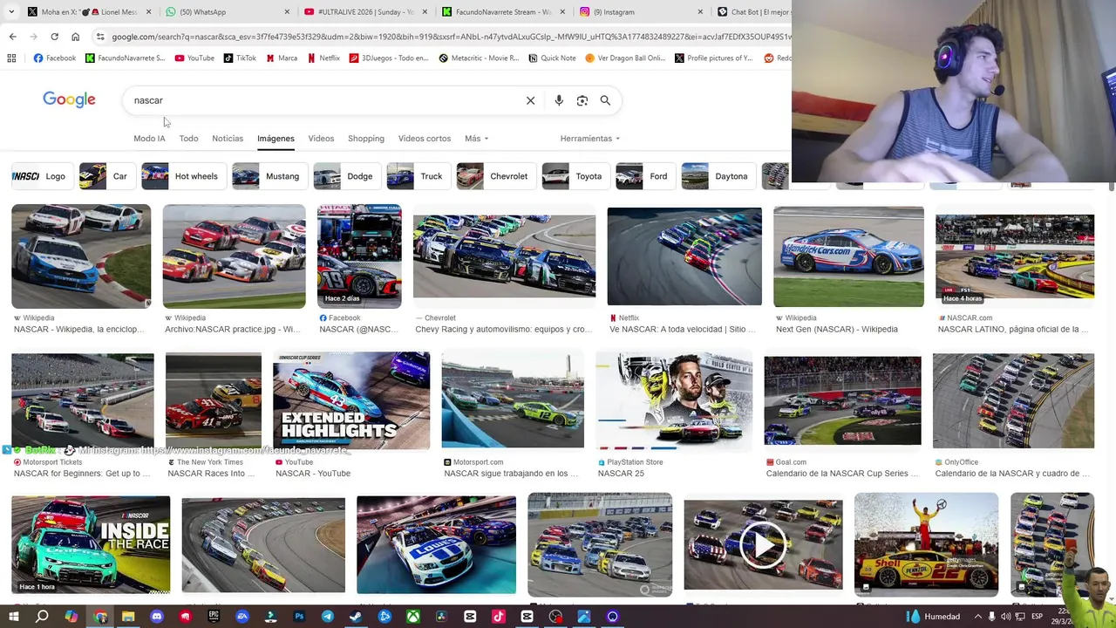Open File Explorer from the taskbar
Screen dimensions: 1116x628
[x=128, y=617]
